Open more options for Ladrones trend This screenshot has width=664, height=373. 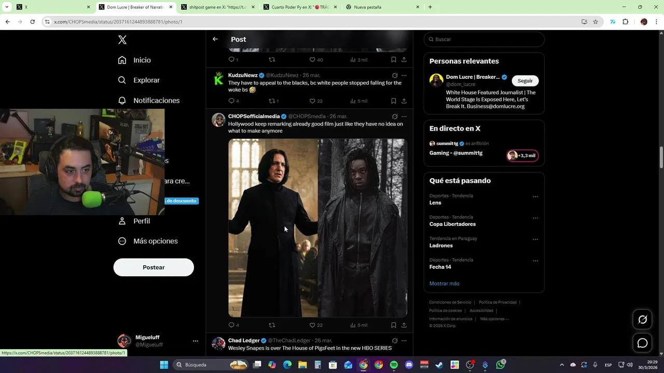[535, 239]
